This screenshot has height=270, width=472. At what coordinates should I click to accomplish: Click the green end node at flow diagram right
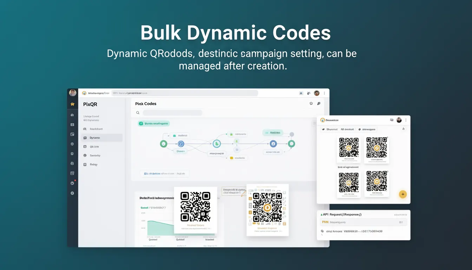click(x=291, y=143)
